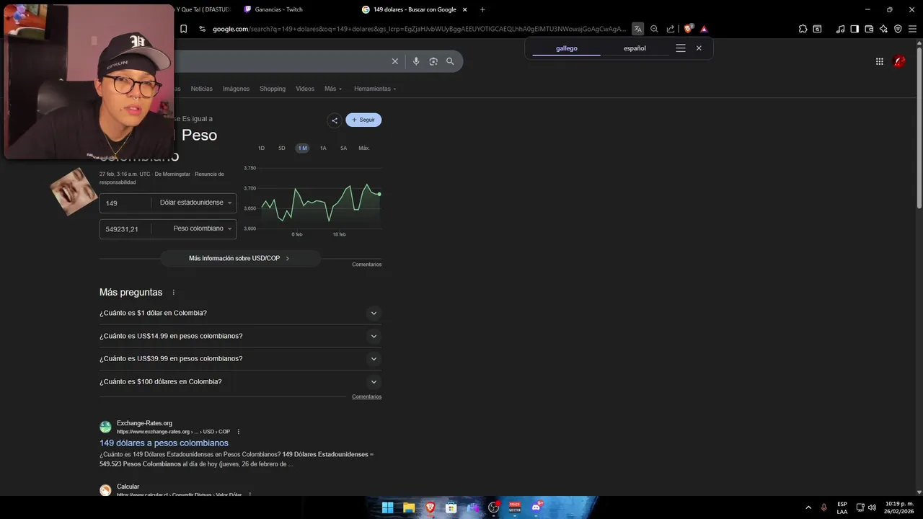Click the bookmark icon in address bar
Viewport: 923px width, 519px height.
click(184, 29)
